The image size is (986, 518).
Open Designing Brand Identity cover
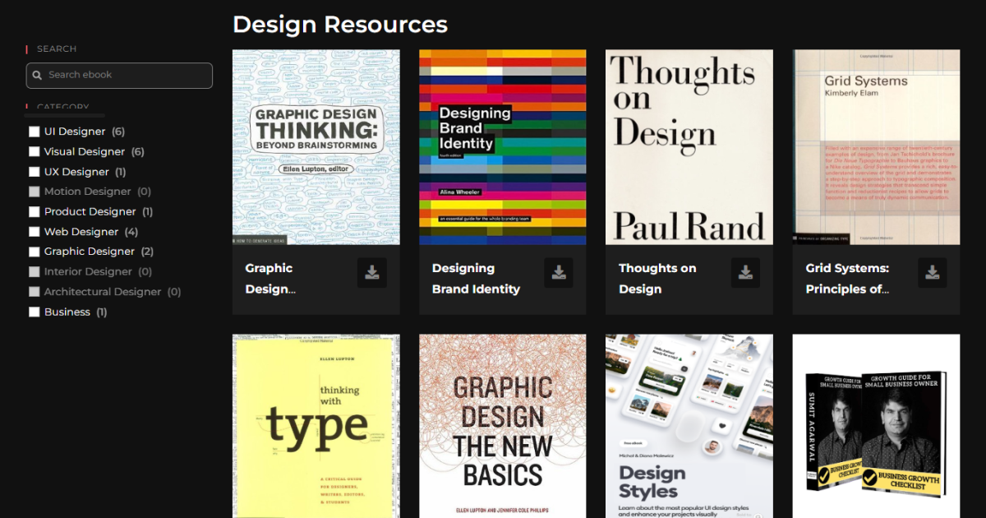(503, 147)
